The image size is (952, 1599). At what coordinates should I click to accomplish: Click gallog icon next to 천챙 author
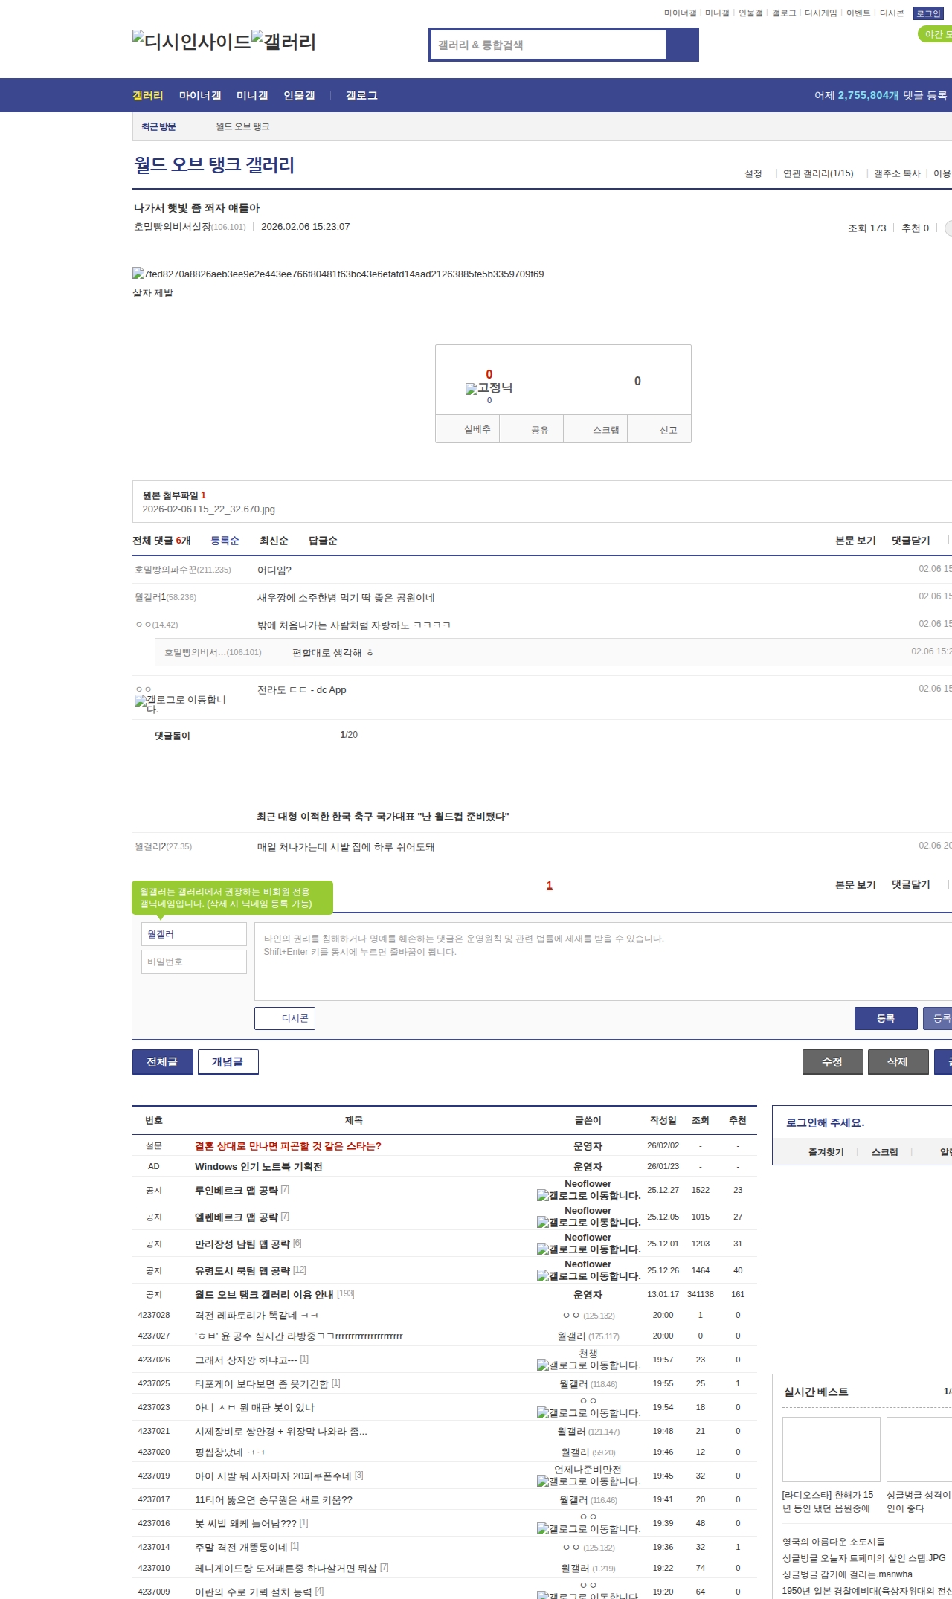click(588, 1365)
